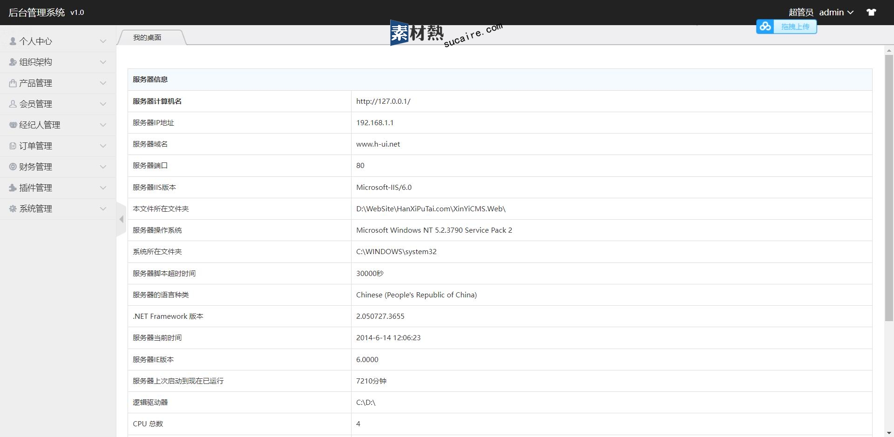894x437 pixels.
Task: Open the 经纪人管理 menu
Action: tap(58, 125)
